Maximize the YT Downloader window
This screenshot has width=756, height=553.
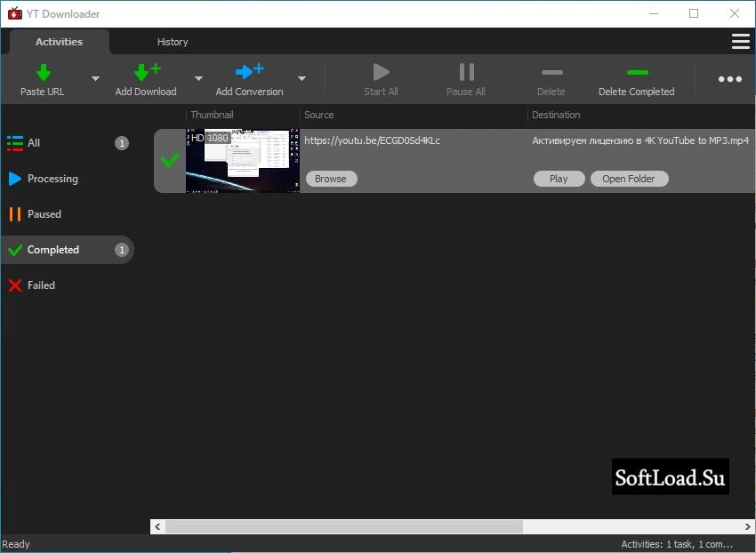(x=694, y=13)
